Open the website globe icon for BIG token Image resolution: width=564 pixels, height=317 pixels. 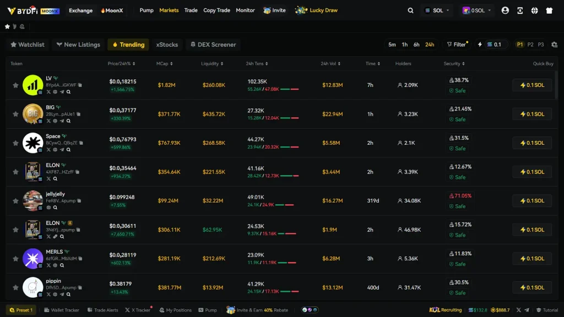tap(55, 121)
